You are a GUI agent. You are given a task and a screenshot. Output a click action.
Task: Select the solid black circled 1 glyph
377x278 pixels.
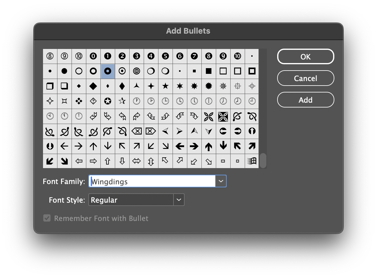tap(108, 56)
